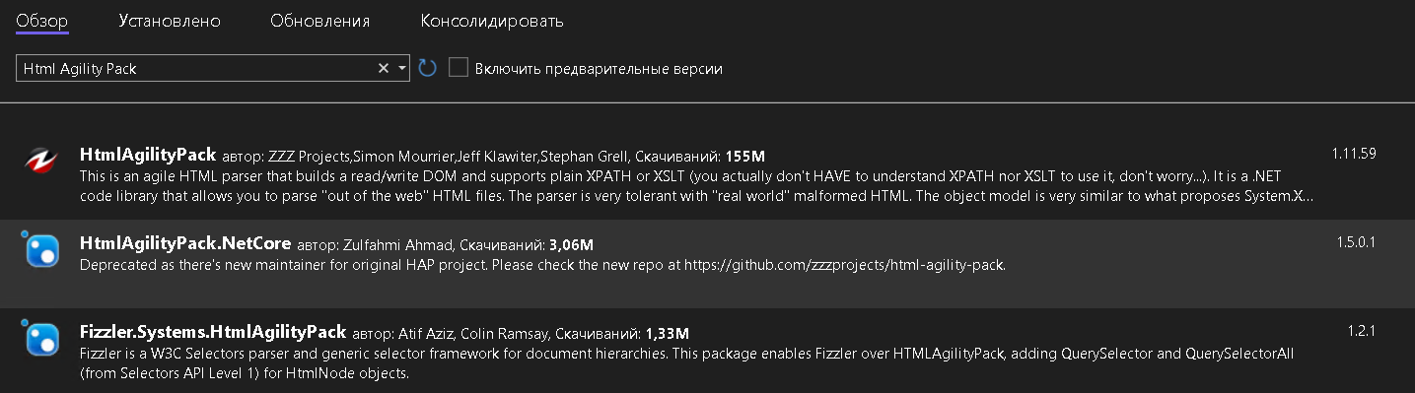Click the HtmlAgilityPack.NetCore package icon

tap(41, 251)
